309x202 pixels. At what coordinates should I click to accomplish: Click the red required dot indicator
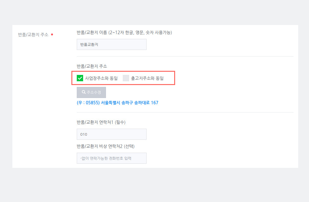[x=52, y=34]
